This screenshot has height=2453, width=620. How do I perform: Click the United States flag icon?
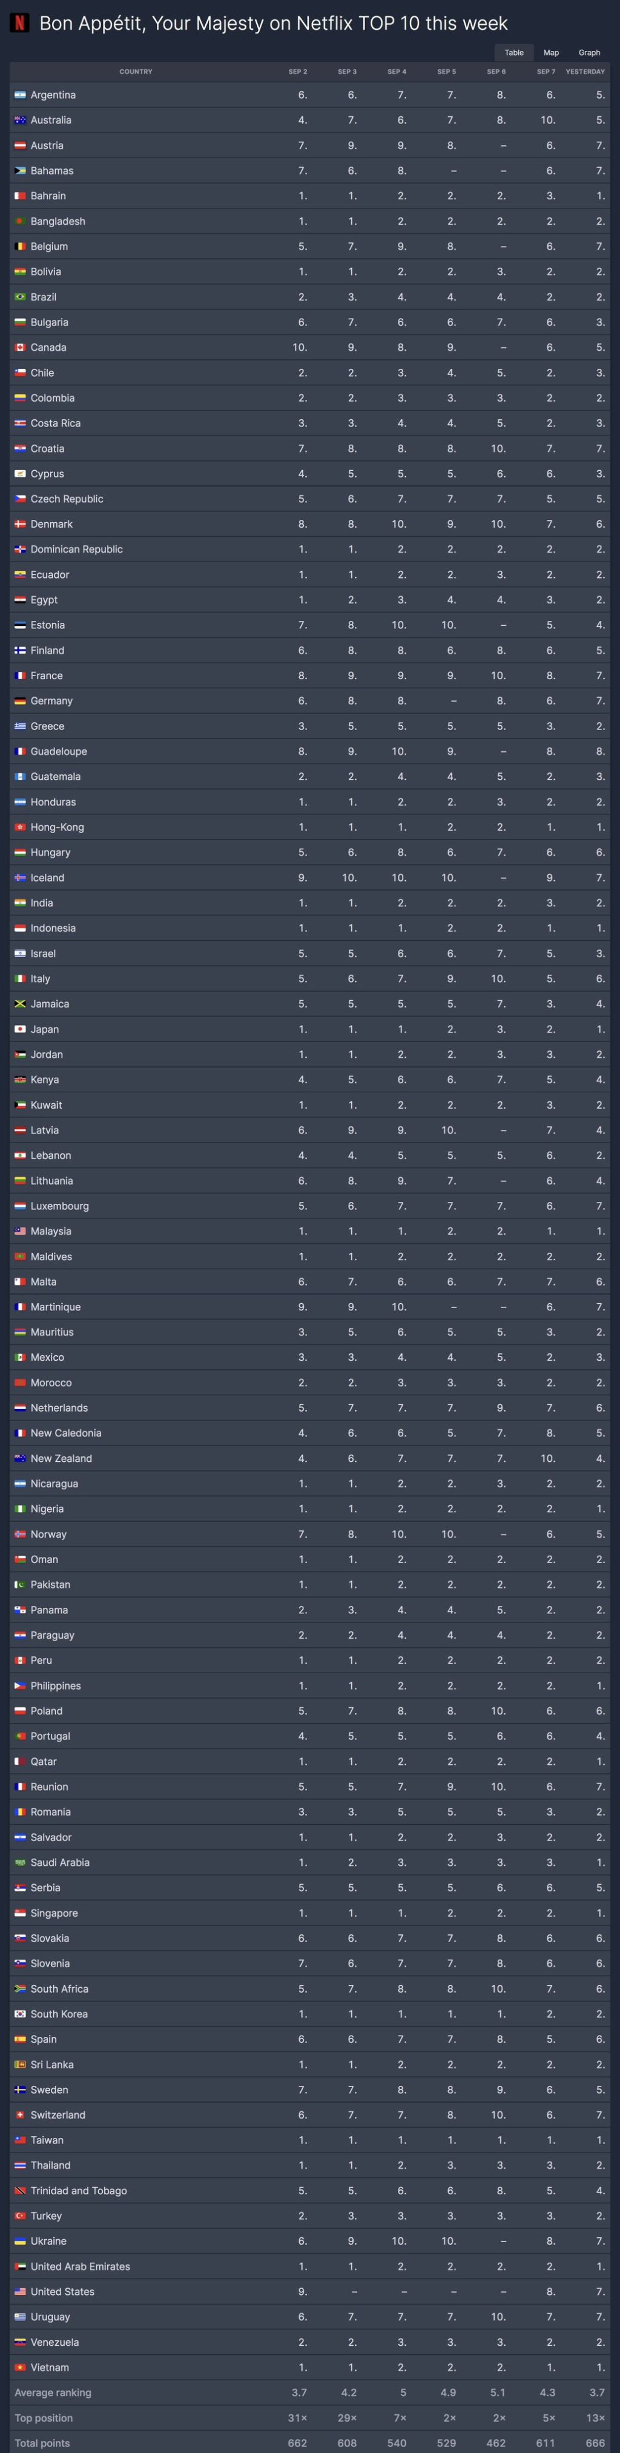click(x=20, y=2292)
